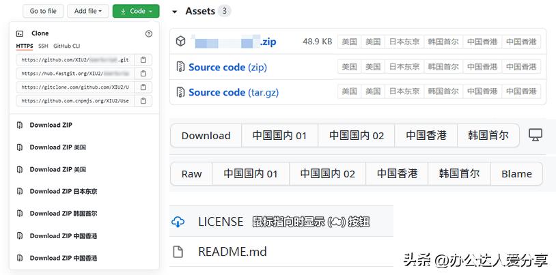Open the .zip release asset link
The width and height of the screenshot is (556, 275).
click(x=234, y=42)
